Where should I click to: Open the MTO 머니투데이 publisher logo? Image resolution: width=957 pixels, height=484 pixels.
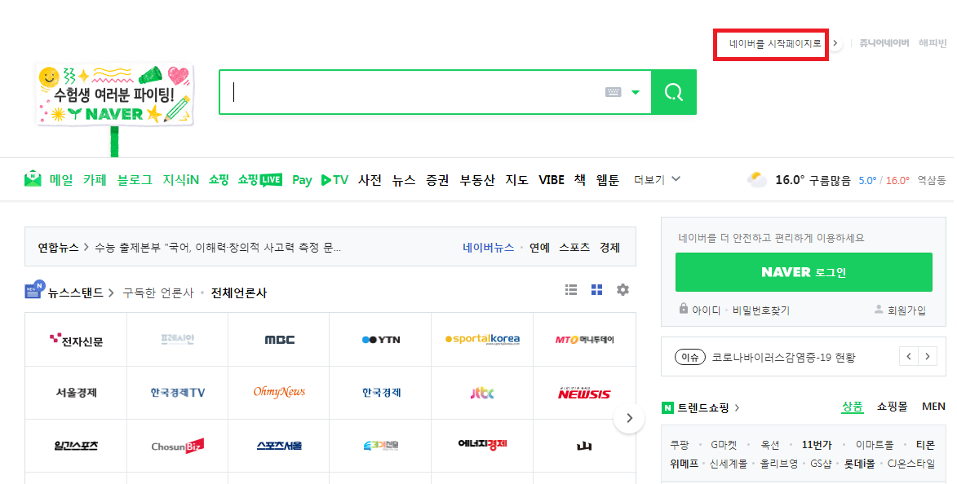point(584,340)
